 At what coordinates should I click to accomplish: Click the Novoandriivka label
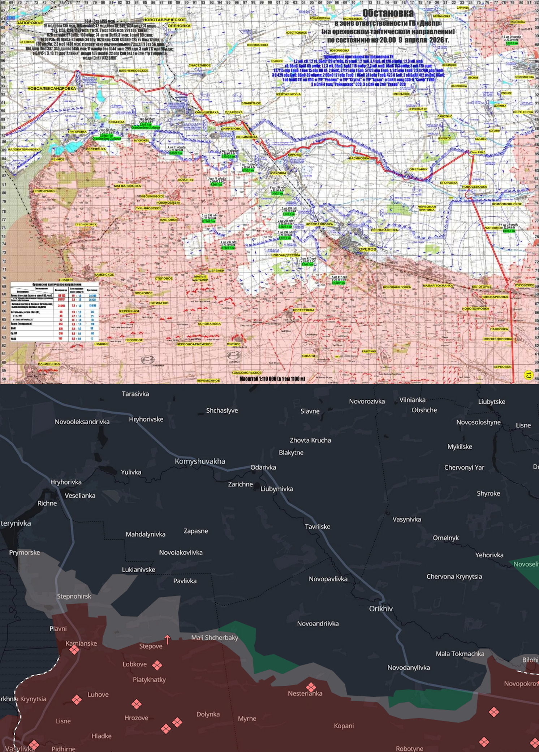click(318, 624)
